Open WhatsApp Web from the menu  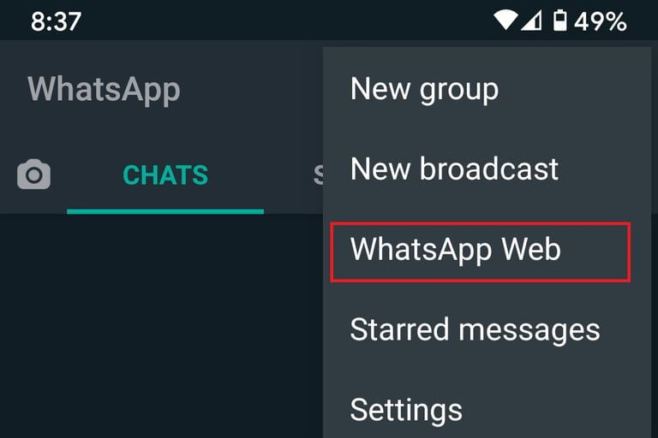[455, 250]
